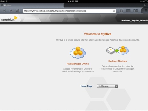Click the 'Home Page' label

click(x=86, y=86)
